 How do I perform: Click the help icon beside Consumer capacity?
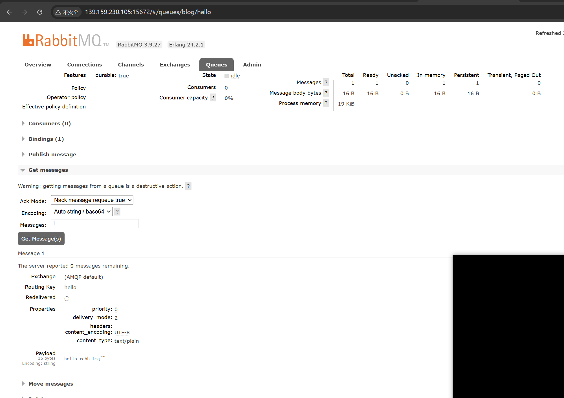(x=213, y=98)
